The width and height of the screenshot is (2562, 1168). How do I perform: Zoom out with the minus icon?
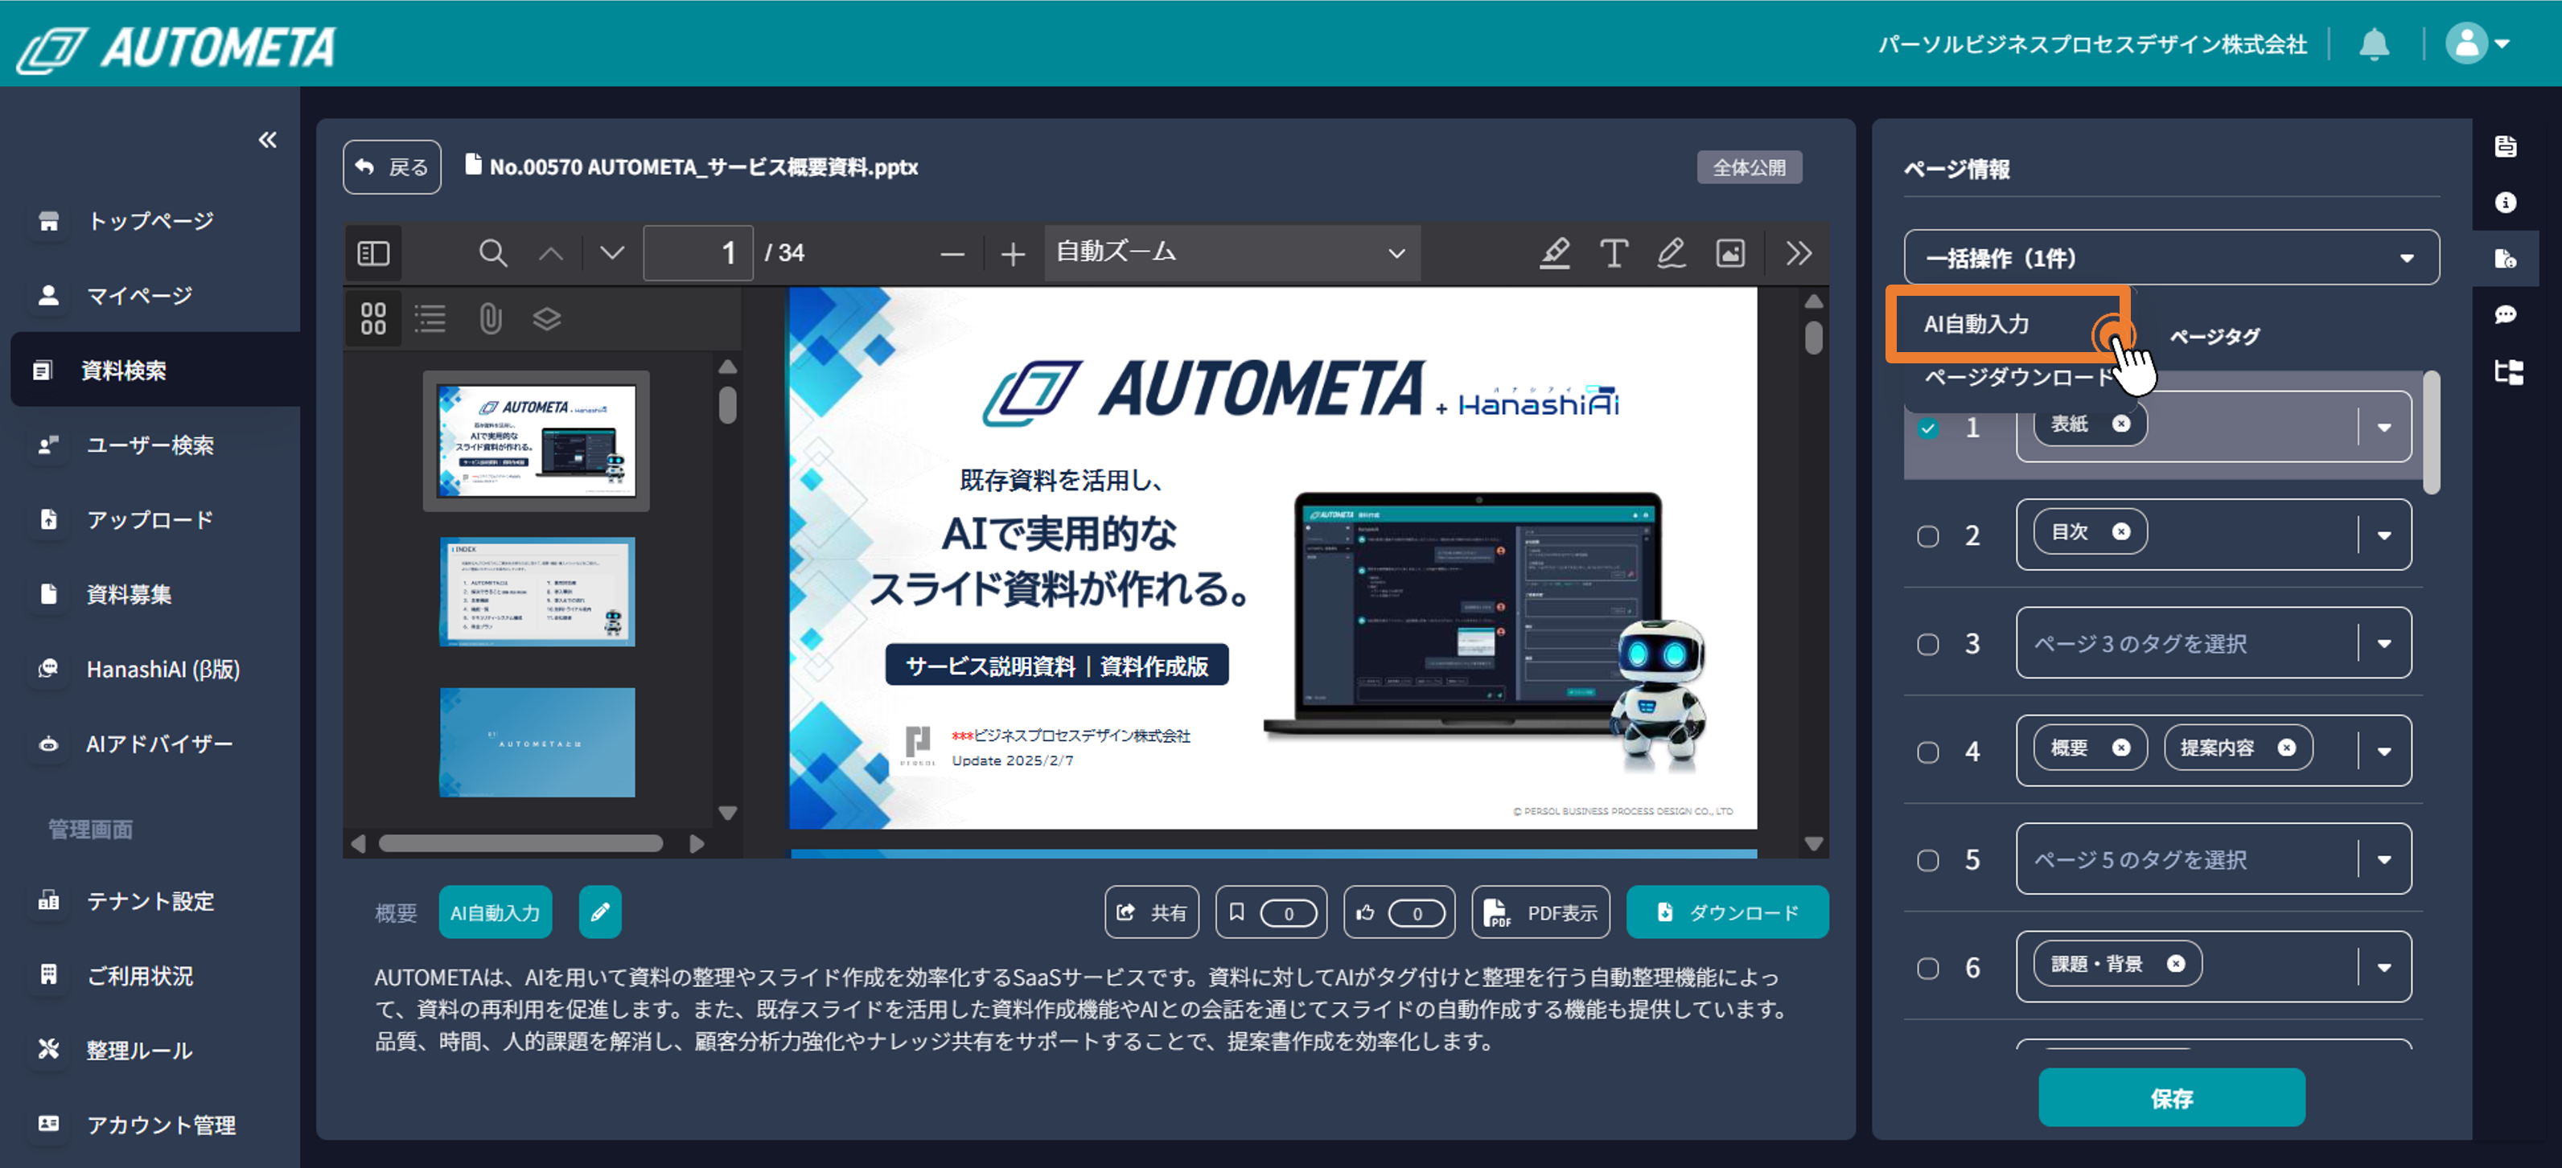(952, 255)
